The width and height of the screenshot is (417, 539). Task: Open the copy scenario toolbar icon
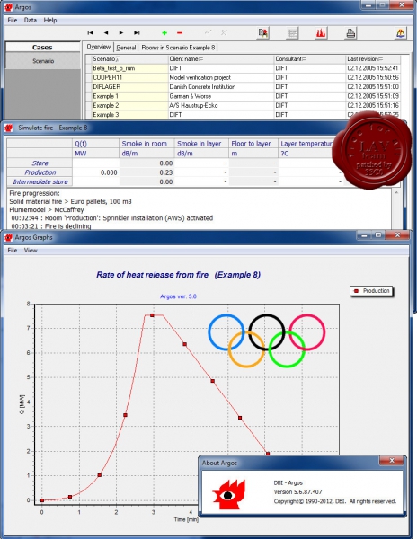263,33
